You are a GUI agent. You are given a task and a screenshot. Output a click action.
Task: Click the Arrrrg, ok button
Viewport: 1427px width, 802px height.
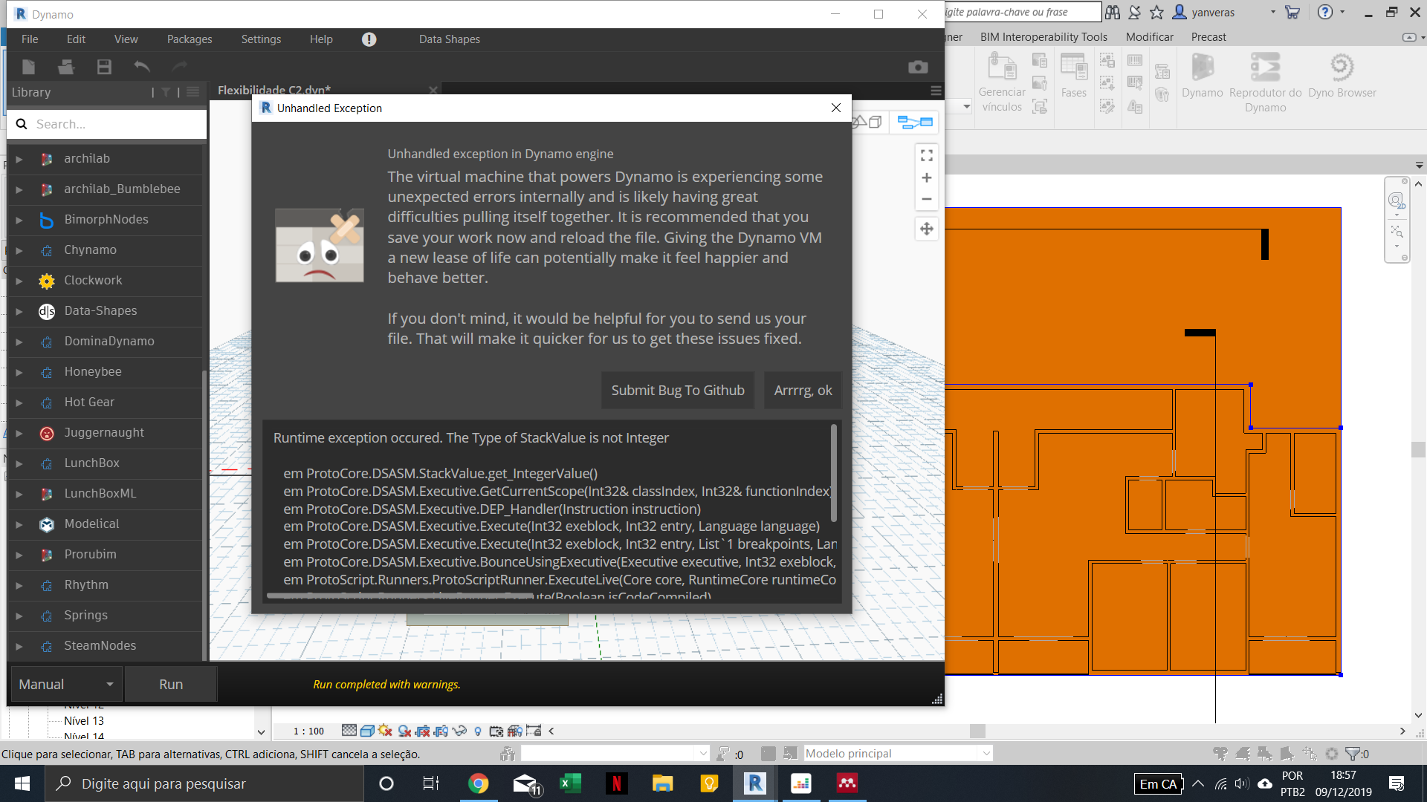click(x=803, y=390)
